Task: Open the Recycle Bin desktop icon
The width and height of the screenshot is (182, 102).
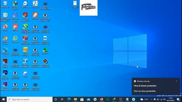Action: point(5,5)
